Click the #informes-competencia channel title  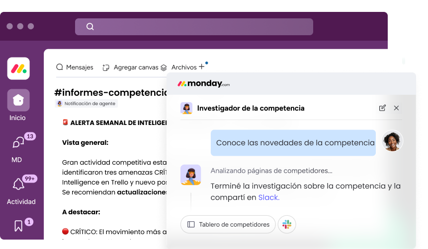(110, 92)
